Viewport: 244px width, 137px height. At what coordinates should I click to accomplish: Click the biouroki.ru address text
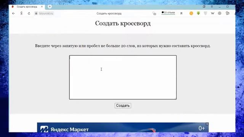pos(46,14)
